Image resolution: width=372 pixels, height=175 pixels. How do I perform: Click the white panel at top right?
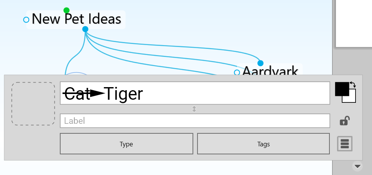pyautogui.click(x=354, y=23)
